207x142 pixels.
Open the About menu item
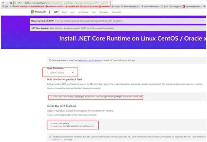(x=64, y=12)
